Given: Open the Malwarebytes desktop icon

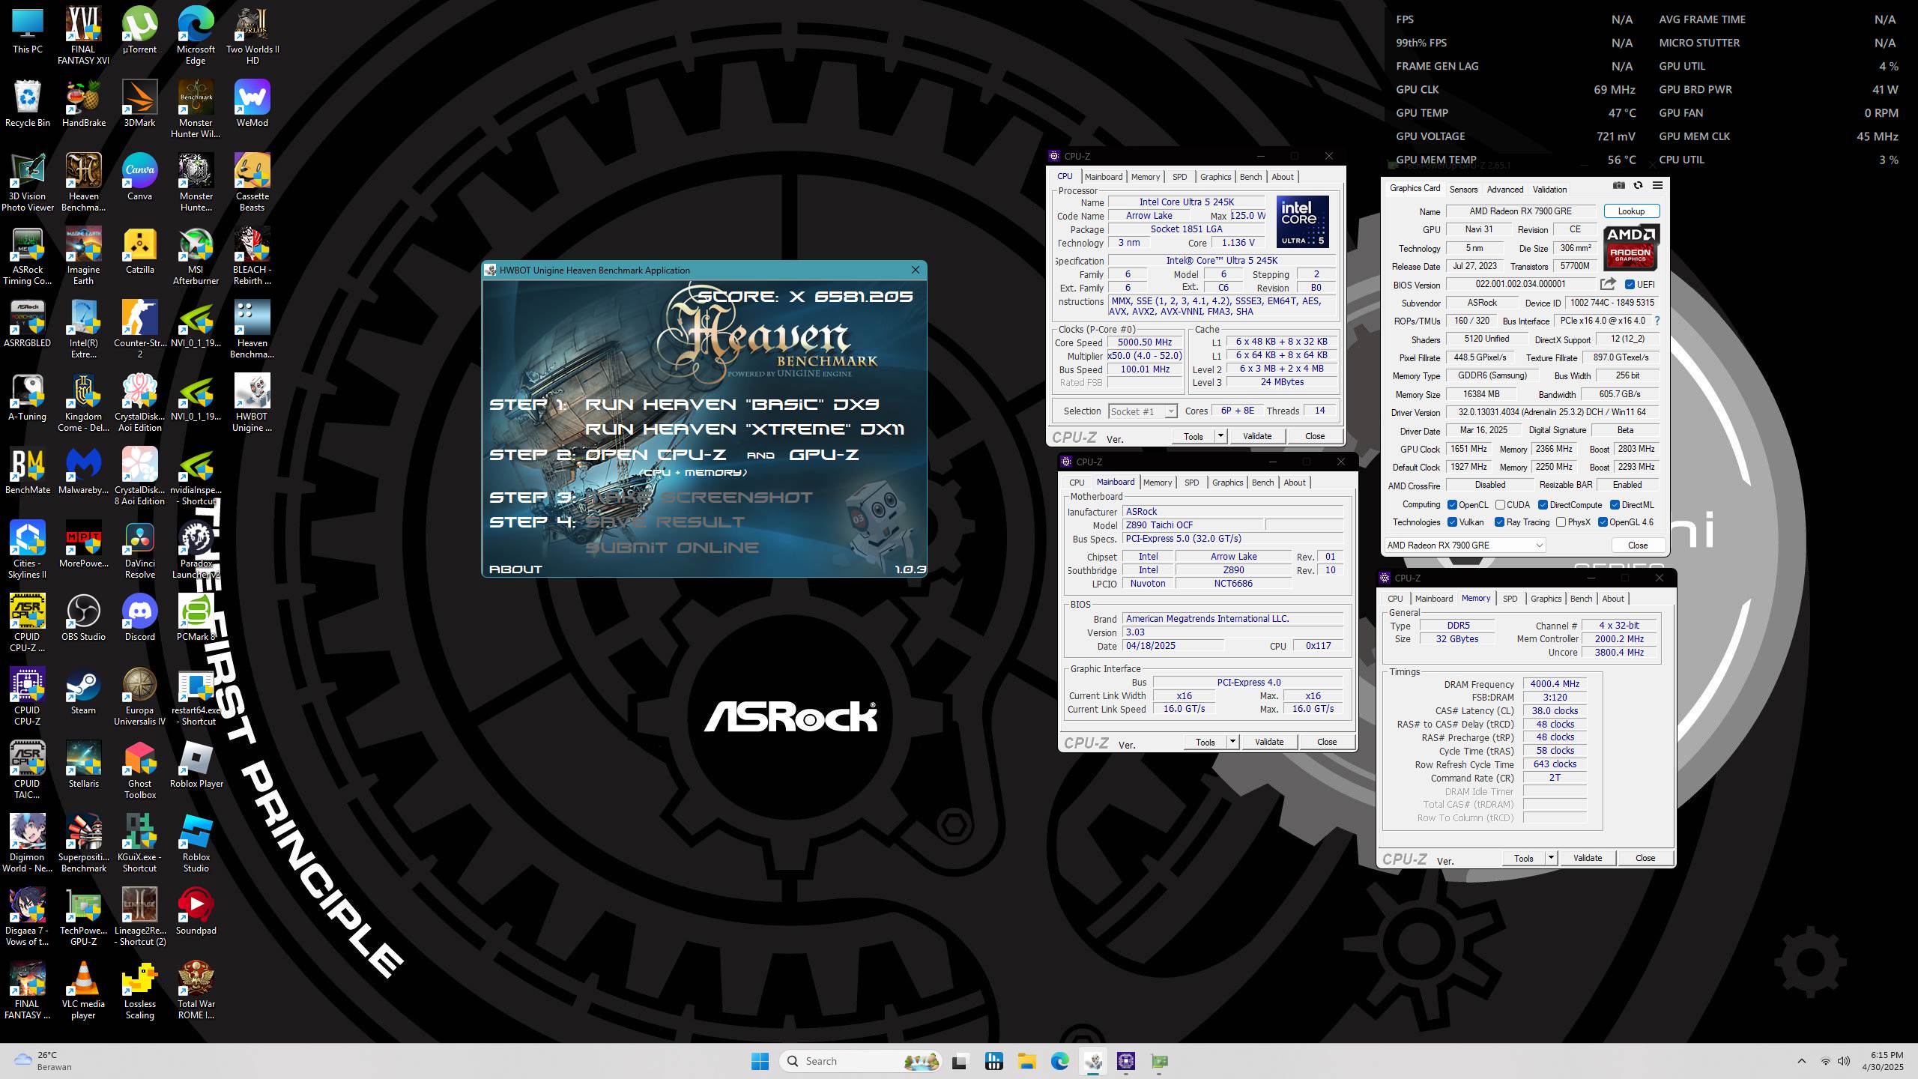Looking at the screenshot, I should [83, 471].
